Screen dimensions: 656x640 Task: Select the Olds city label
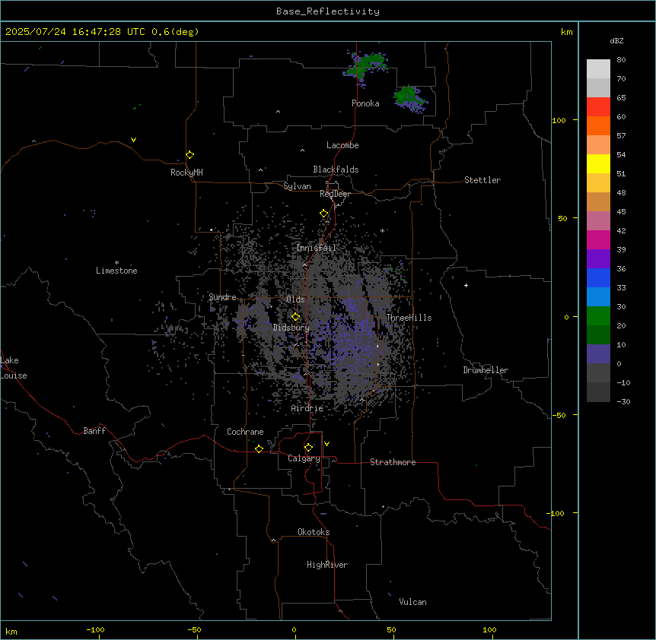(x=295, y=299)
